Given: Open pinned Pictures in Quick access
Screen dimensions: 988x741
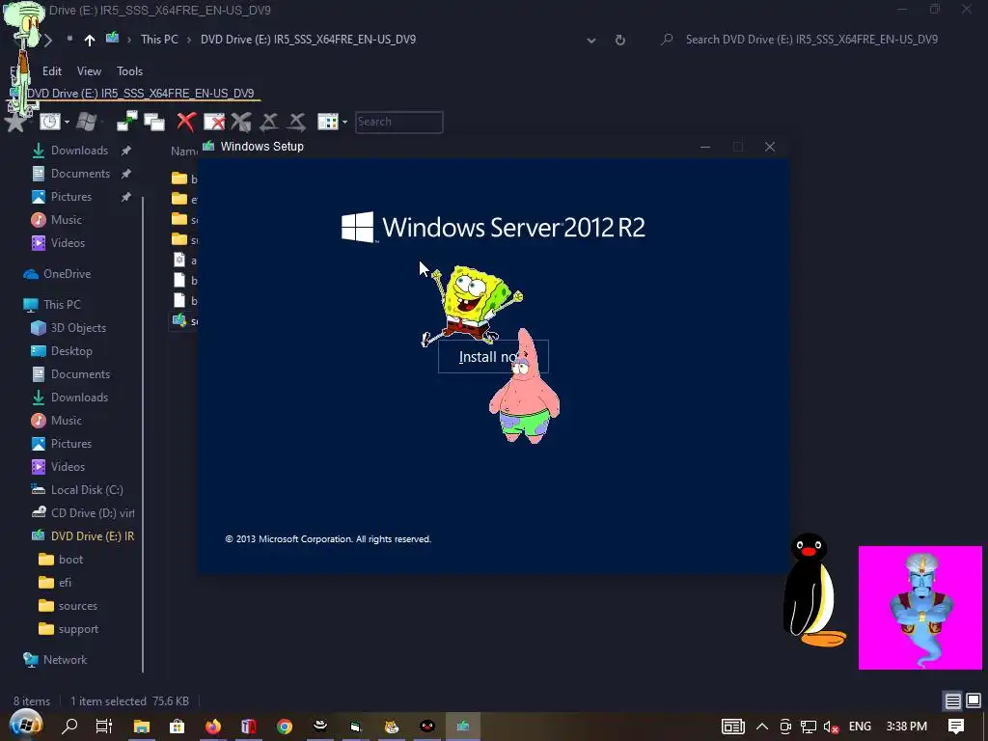Looking at the screenshot, I should click(71, 197).
